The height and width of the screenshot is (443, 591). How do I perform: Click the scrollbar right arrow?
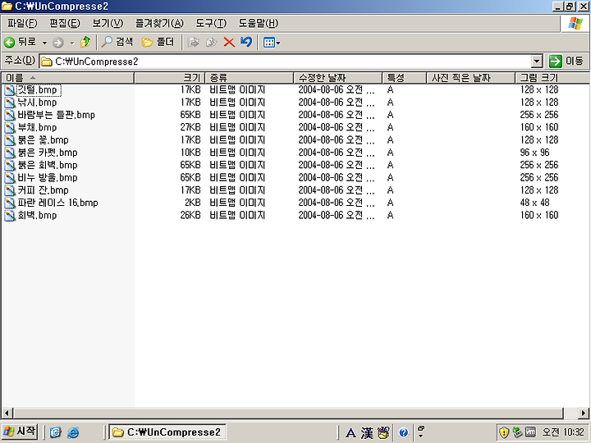(584, 413)
